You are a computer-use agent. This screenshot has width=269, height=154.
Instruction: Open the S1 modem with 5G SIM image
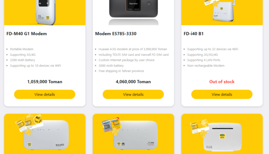pos(45,134)
